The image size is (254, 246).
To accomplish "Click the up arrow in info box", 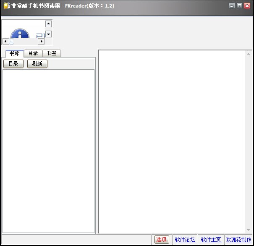I will point(48,24).
